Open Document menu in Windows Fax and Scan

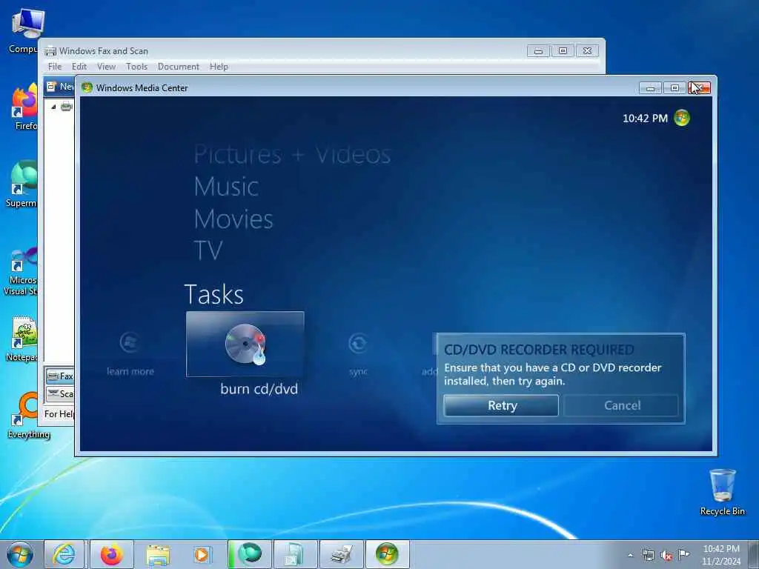178,67
